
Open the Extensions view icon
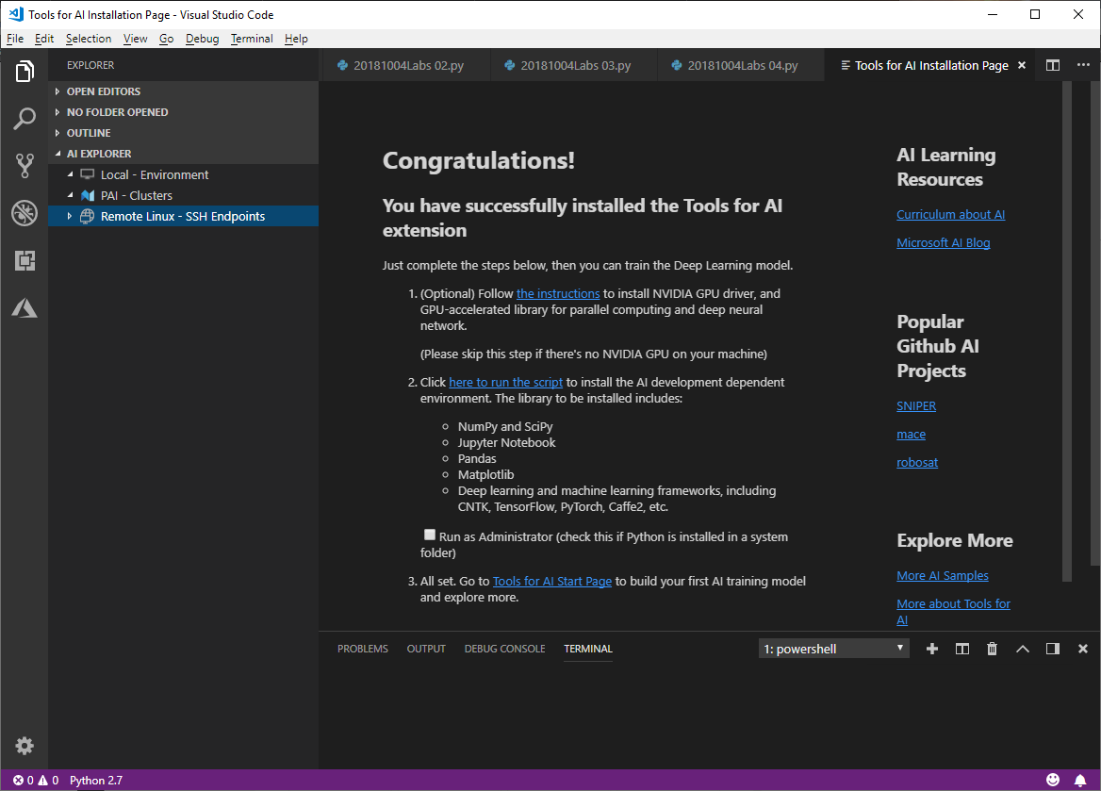25,260
